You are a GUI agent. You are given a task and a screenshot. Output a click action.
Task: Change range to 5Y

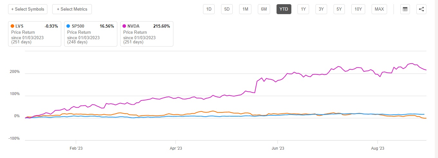coord(339,9)
